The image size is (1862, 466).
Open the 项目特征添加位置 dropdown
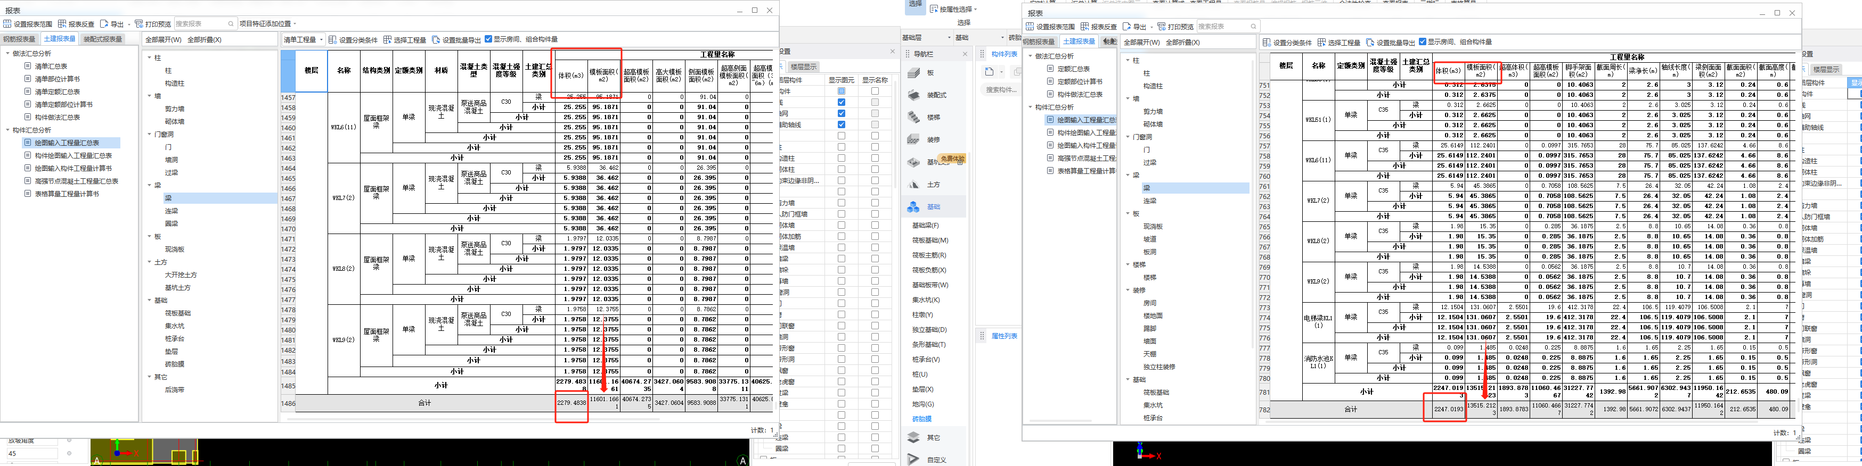tap(267, 24)
